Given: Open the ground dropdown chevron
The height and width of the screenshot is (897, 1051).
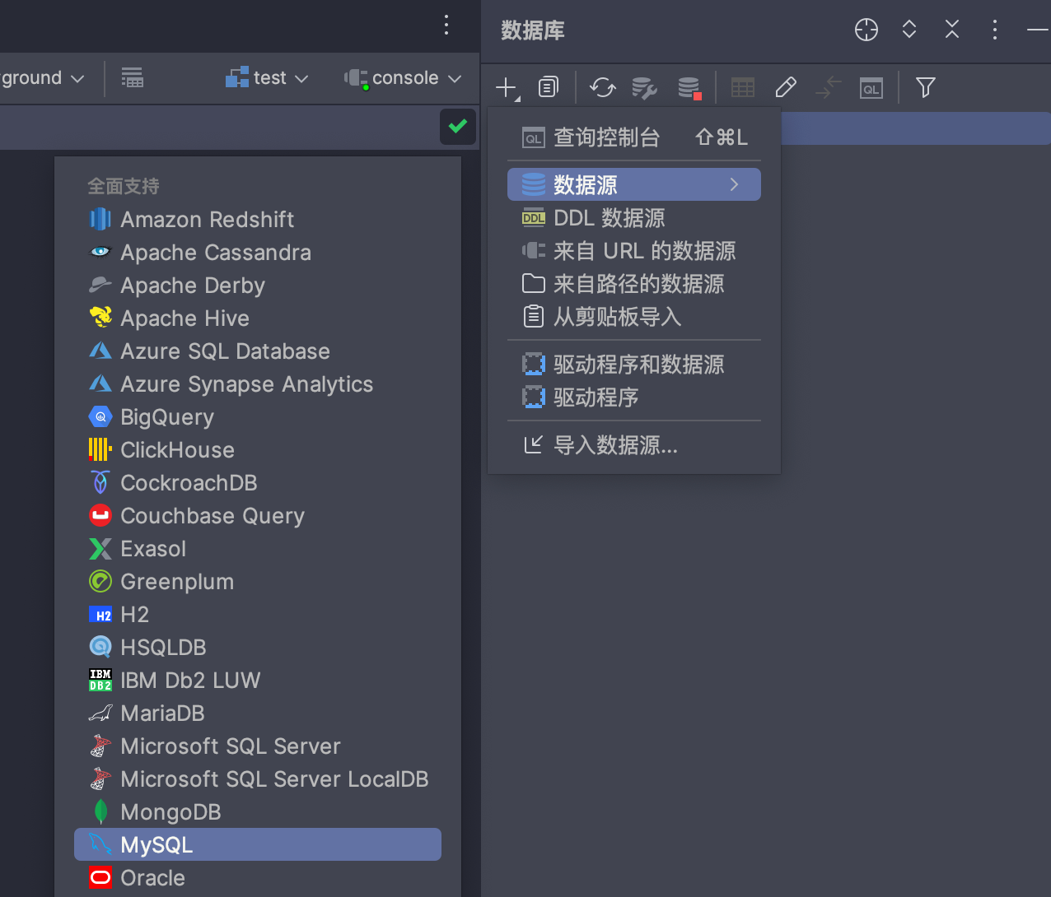Looking at the screenshot, I should click(77, 78).
